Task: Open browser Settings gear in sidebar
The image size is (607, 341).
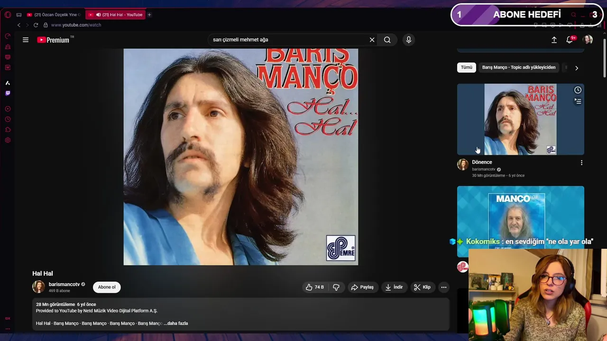Action: pyautogui.click(x=8, y=140)
